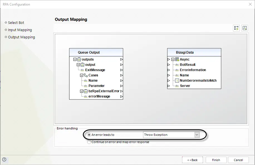Select the 'An error leads to' radio button
Screen dimensions: 255x165
click(x=89, y=135)
